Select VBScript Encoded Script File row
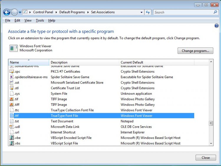Viewport: 221px width, 166px height. pyautogui.click(x=101, y=138)
